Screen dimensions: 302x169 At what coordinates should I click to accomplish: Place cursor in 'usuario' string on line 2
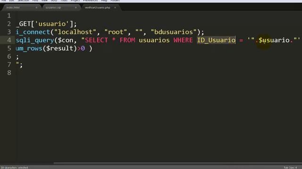click(x=52, y=24)
